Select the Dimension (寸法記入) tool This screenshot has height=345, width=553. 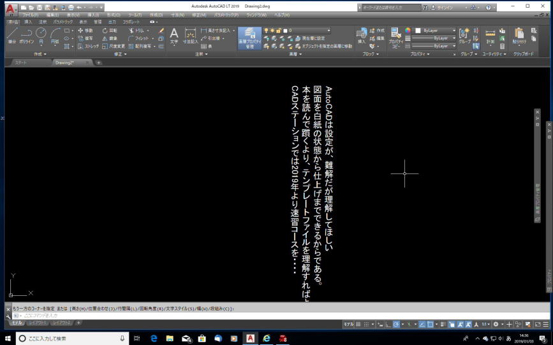(x=190, y=36)
